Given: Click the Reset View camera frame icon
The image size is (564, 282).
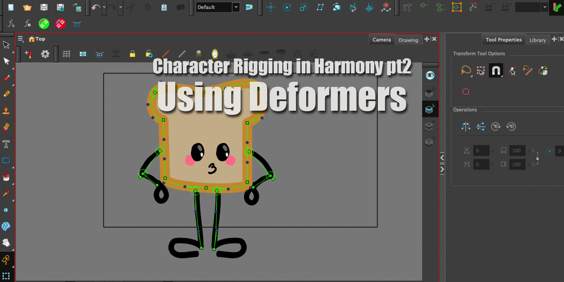Looking at the screenshot, I should click(83, 54).
